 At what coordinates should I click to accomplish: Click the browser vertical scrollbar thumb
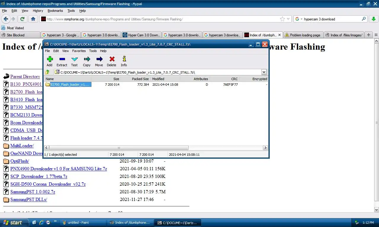(377, 122)
